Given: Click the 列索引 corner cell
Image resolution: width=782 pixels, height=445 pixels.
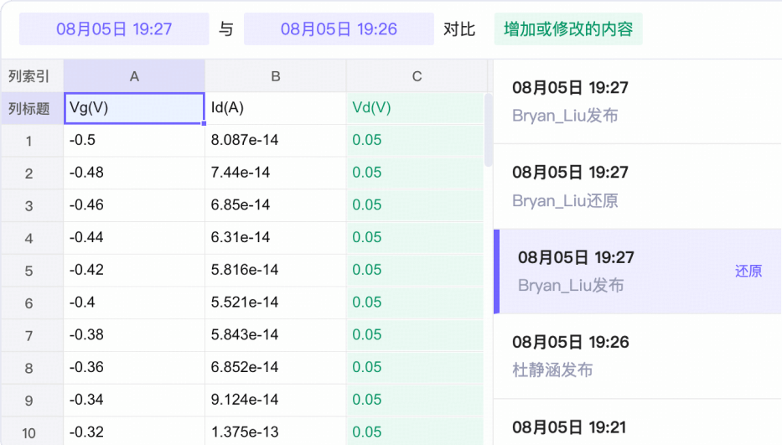Looking at the screenshot, I should (x=32, y=76).
